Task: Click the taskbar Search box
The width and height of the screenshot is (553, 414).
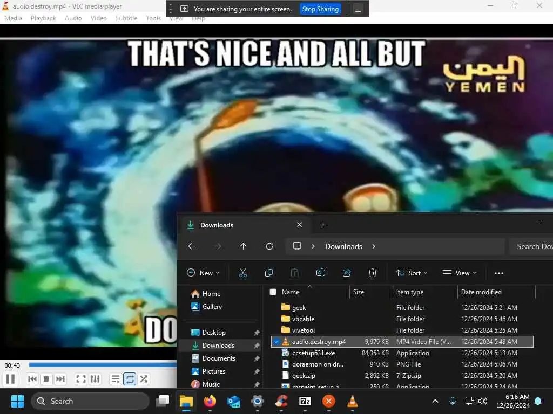Action: (x=90, y=401)
